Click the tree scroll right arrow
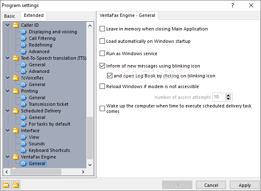The image size is (261, 191). coord(83,172)
